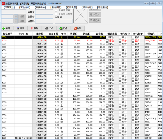Sort by the 会员价 column header
163x140 pixels.
(x=99, y=34)
